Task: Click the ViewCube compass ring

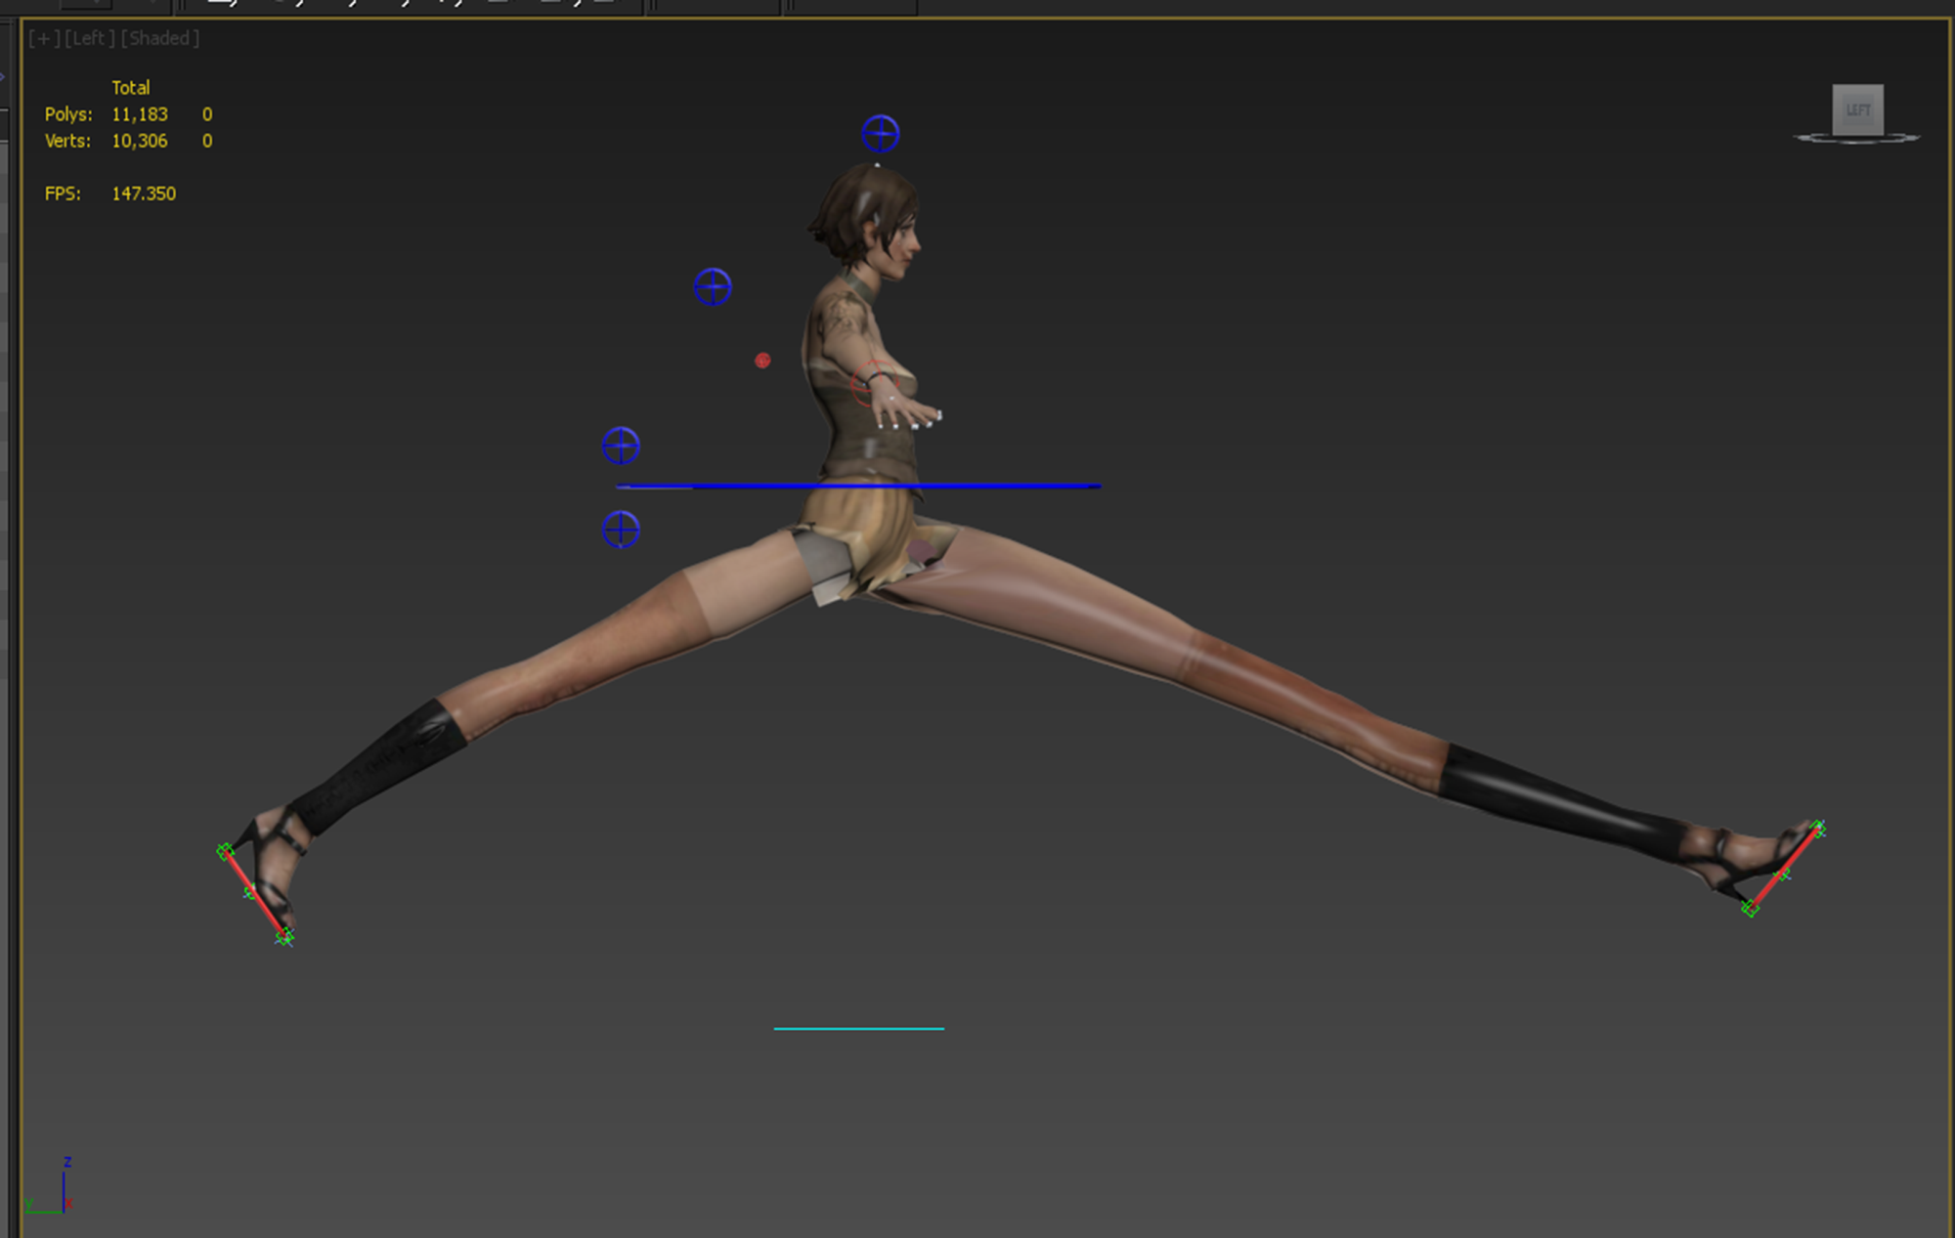Action: click(1857, 139)
